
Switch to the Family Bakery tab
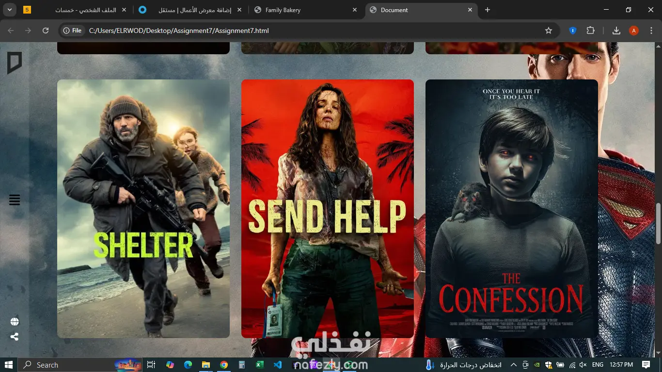click(x=307, y=10)
